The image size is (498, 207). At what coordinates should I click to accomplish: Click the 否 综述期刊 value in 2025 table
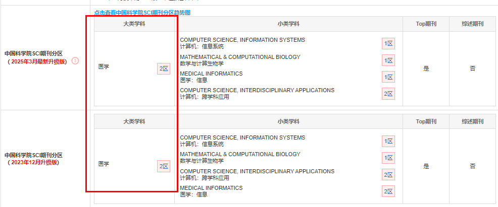pos(473,68)
